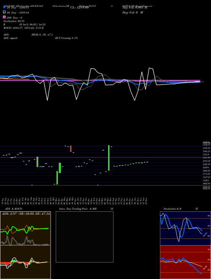Image resolution: width=211 pixels, height=279 pixels.
Task: Click the '36.05' value in RSI panel
Action: tap(204, 268)
